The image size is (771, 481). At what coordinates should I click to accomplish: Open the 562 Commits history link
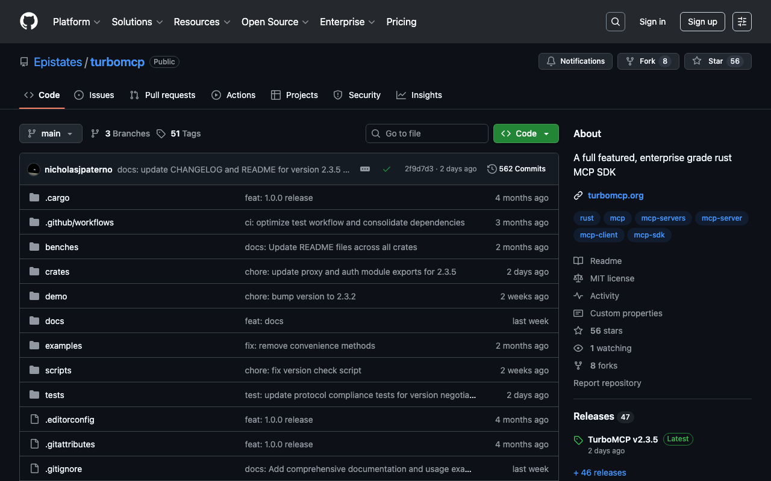tap(516, 169)
